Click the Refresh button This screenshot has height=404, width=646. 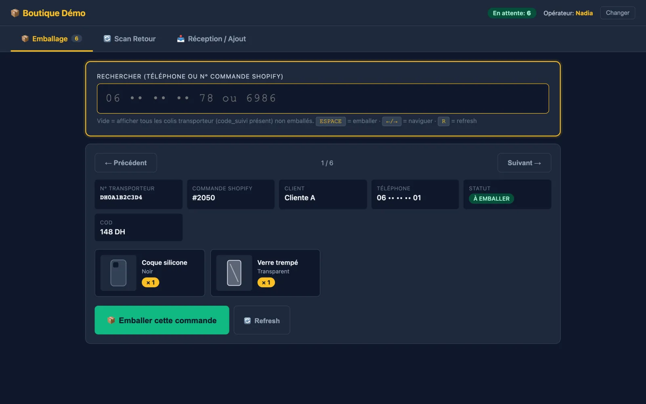(x=262, y=320)
